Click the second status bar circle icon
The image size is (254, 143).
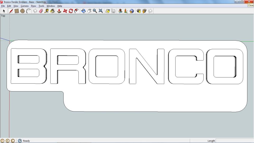tap(8, 141)
